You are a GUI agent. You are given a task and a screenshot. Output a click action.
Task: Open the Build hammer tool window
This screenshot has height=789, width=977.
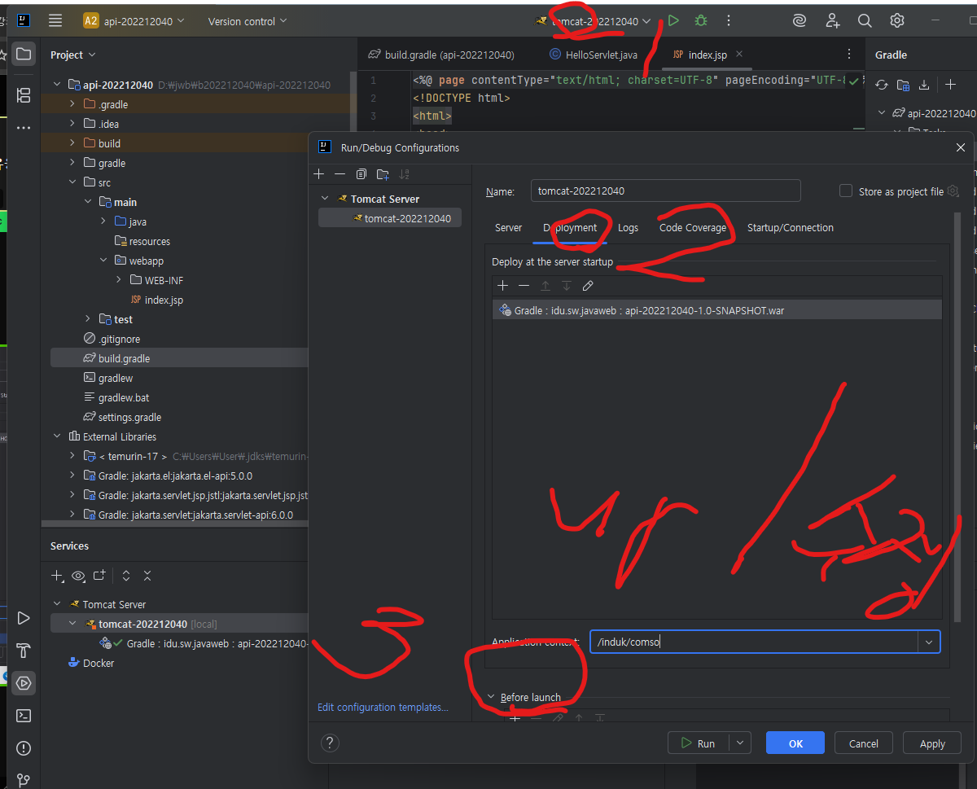(24, 651)
